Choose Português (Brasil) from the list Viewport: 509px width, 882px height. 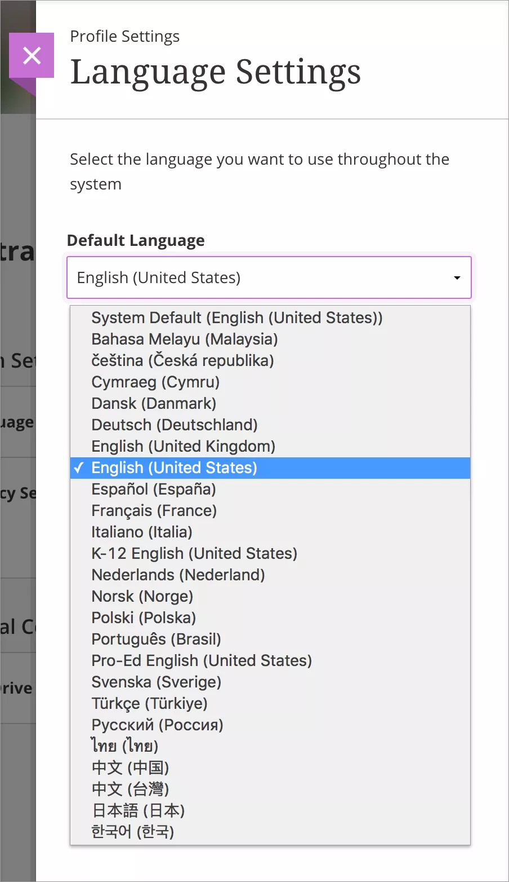click(x=156, y=640)
